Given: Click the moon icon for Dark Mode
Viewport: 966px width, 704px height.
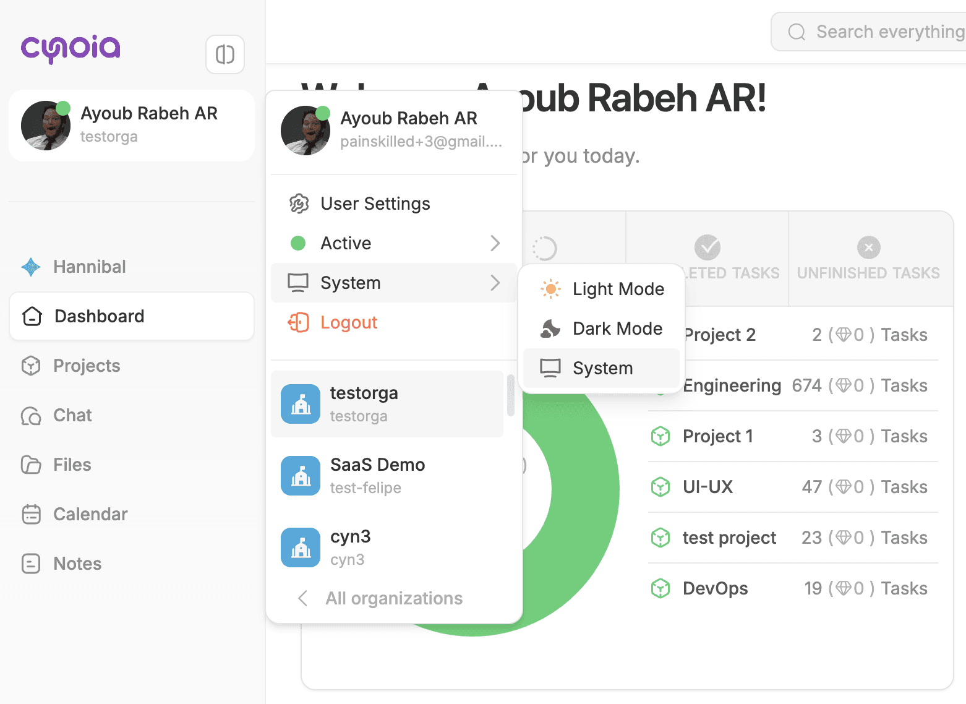Looking at the screenshot, I should (x=550, y=328).
